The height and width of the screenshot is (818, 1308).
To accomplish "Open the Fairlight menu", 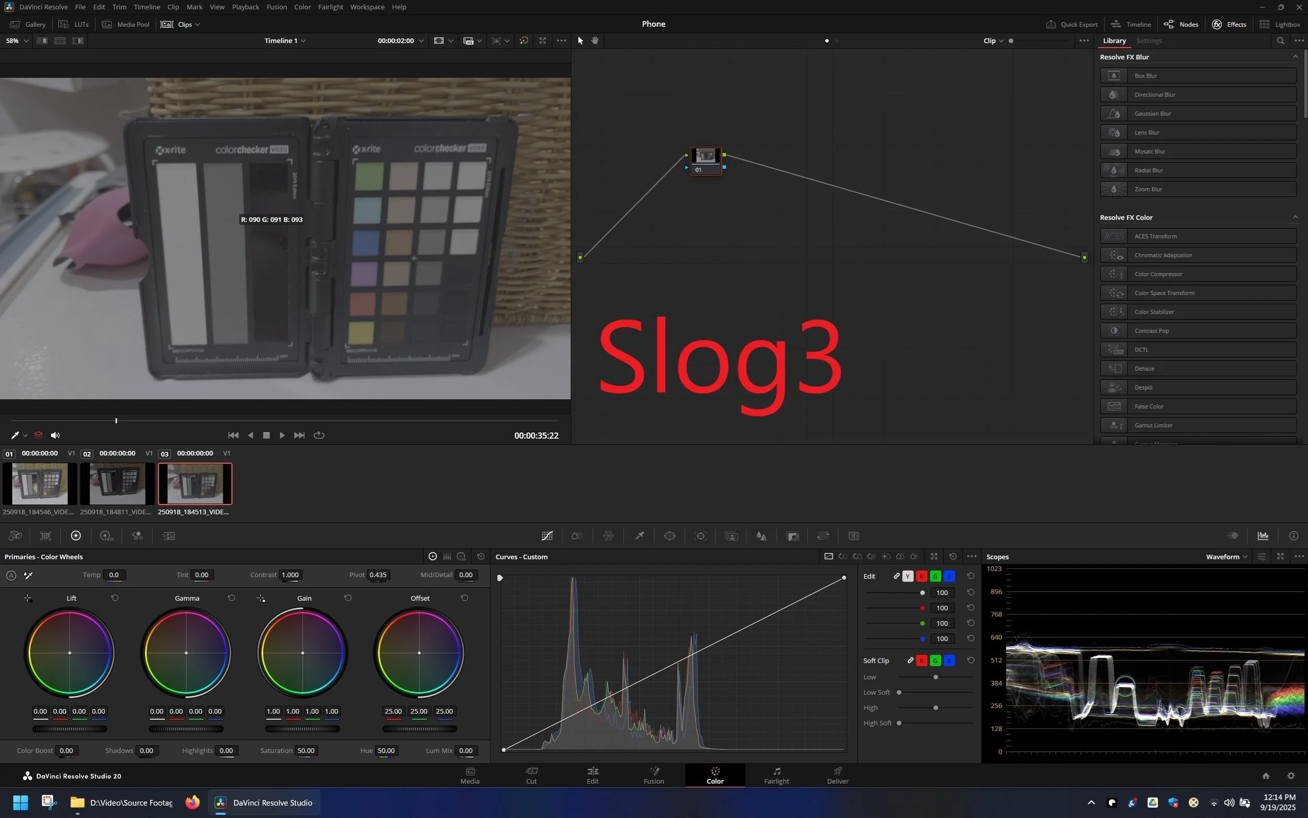I will [x=330, y=7].
